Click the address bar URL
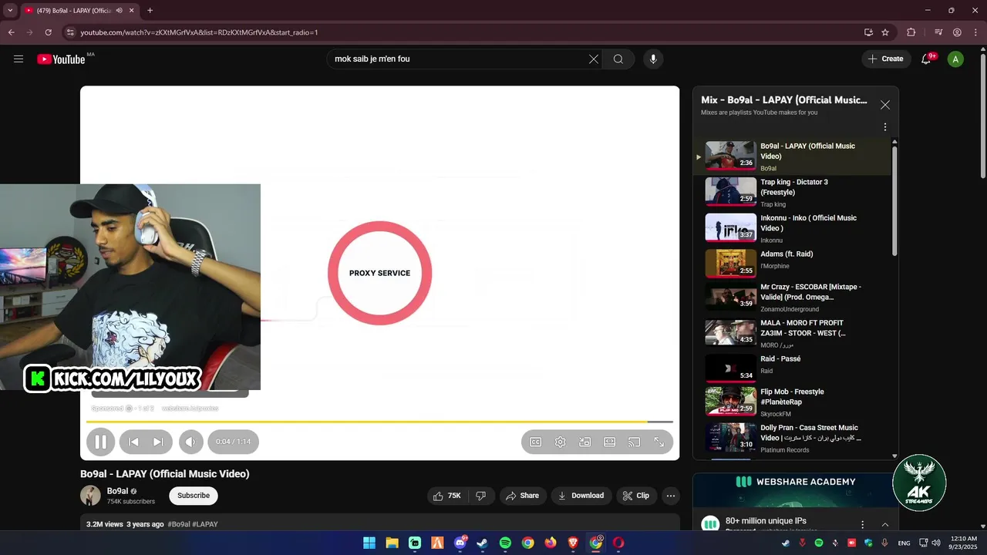This screenshot has height=555, width=987. pyautogui.click(x=199, y=32)
